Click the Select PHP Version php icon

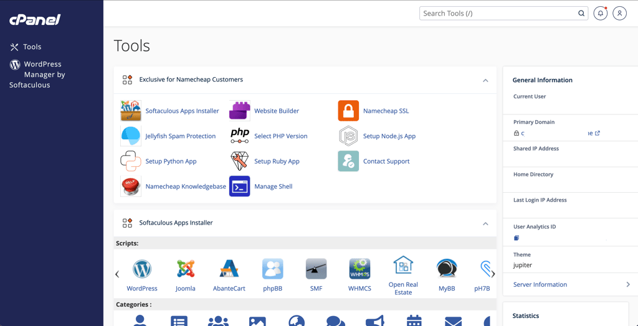coord(240,136)
